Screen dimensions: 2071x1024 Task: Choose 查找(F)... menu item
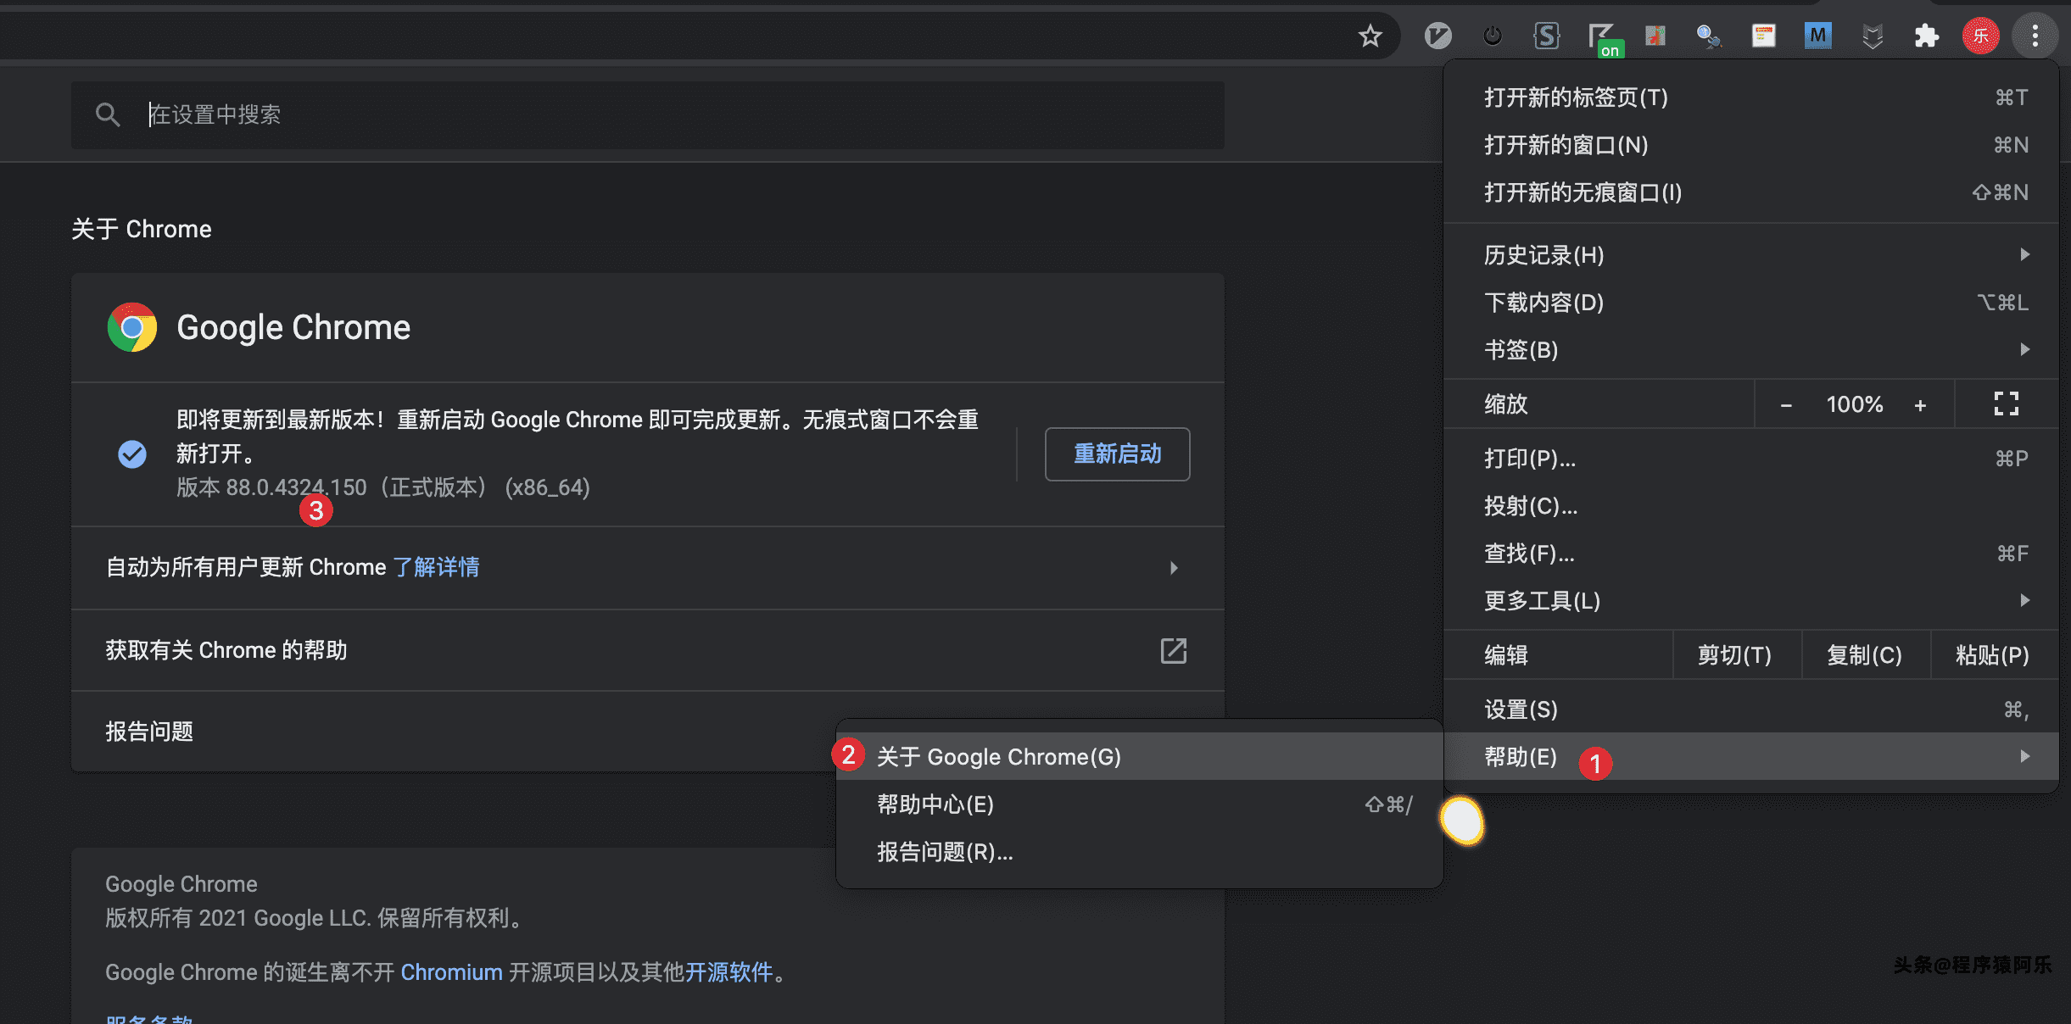click(x=1750, y=554)
